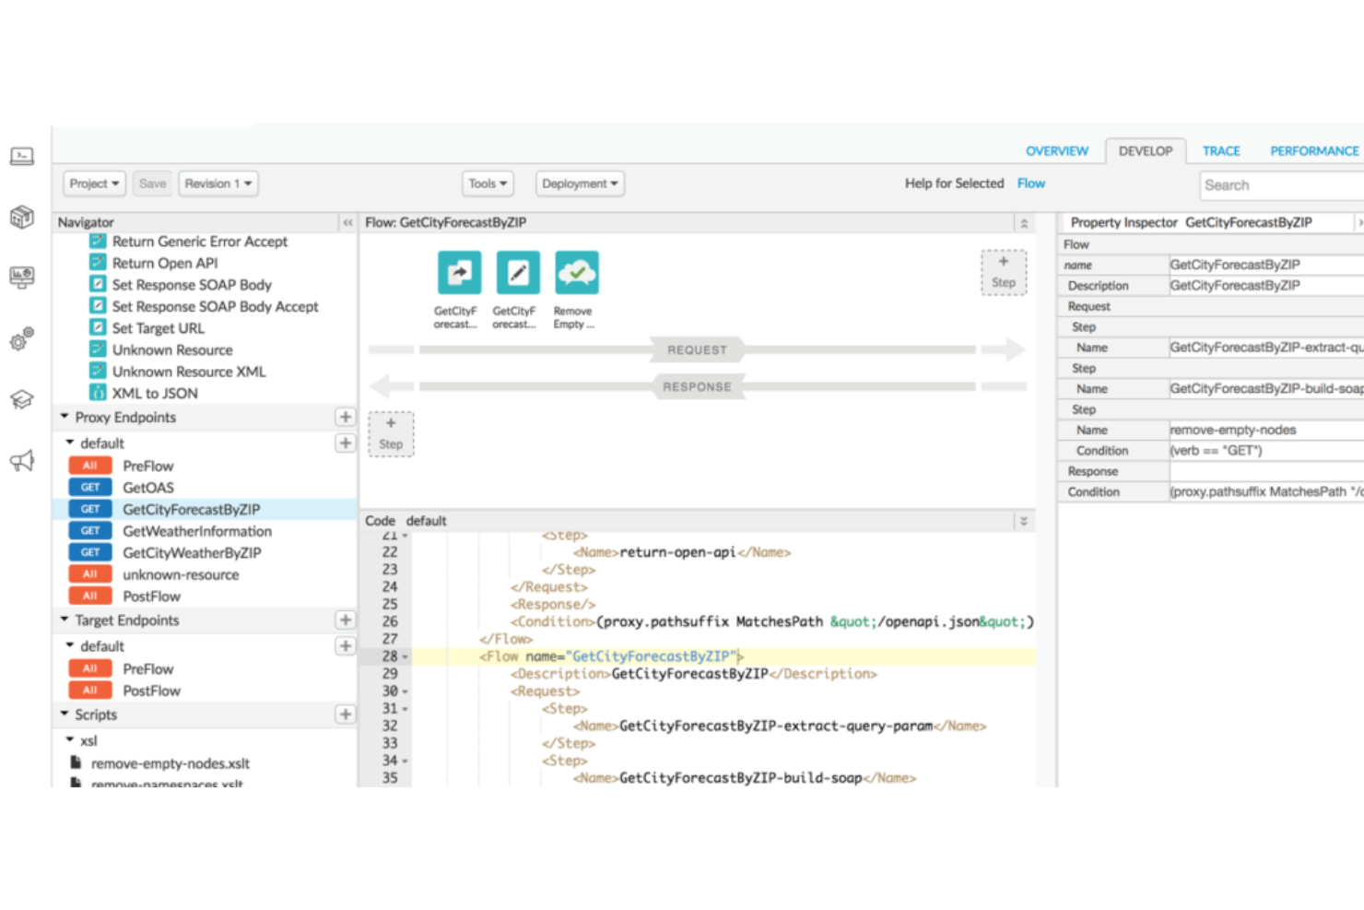Edit the Description property value
1364x910 pixels.
1266,286
